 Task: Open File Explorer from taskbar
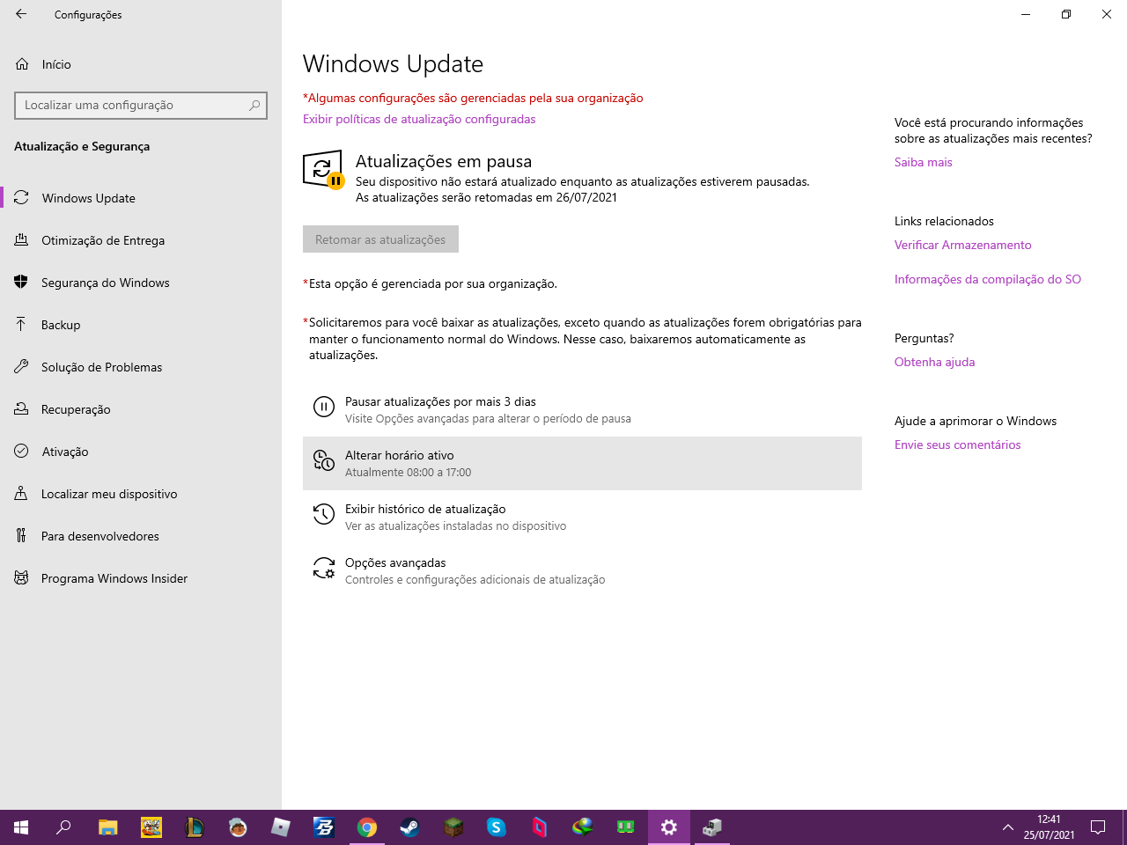(108, 827)
